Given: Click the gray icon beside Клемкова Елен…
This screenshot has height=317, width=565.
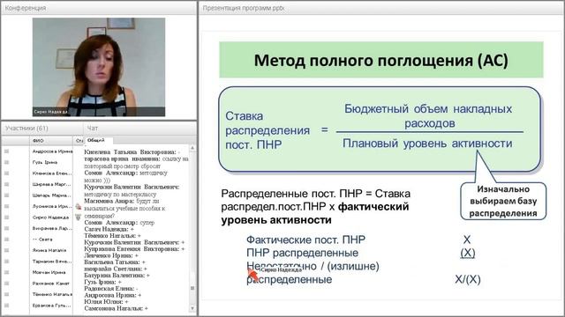Looking at the screenshot, I should [x=6, y=173].
